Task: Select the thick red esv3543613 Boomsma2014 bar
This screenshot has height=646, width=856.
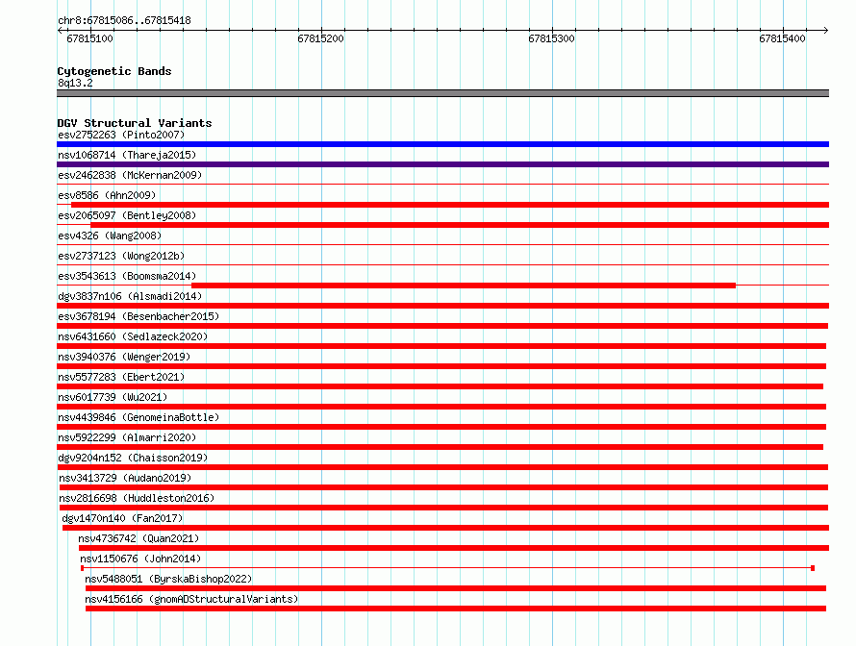Action: click(464, 286)
